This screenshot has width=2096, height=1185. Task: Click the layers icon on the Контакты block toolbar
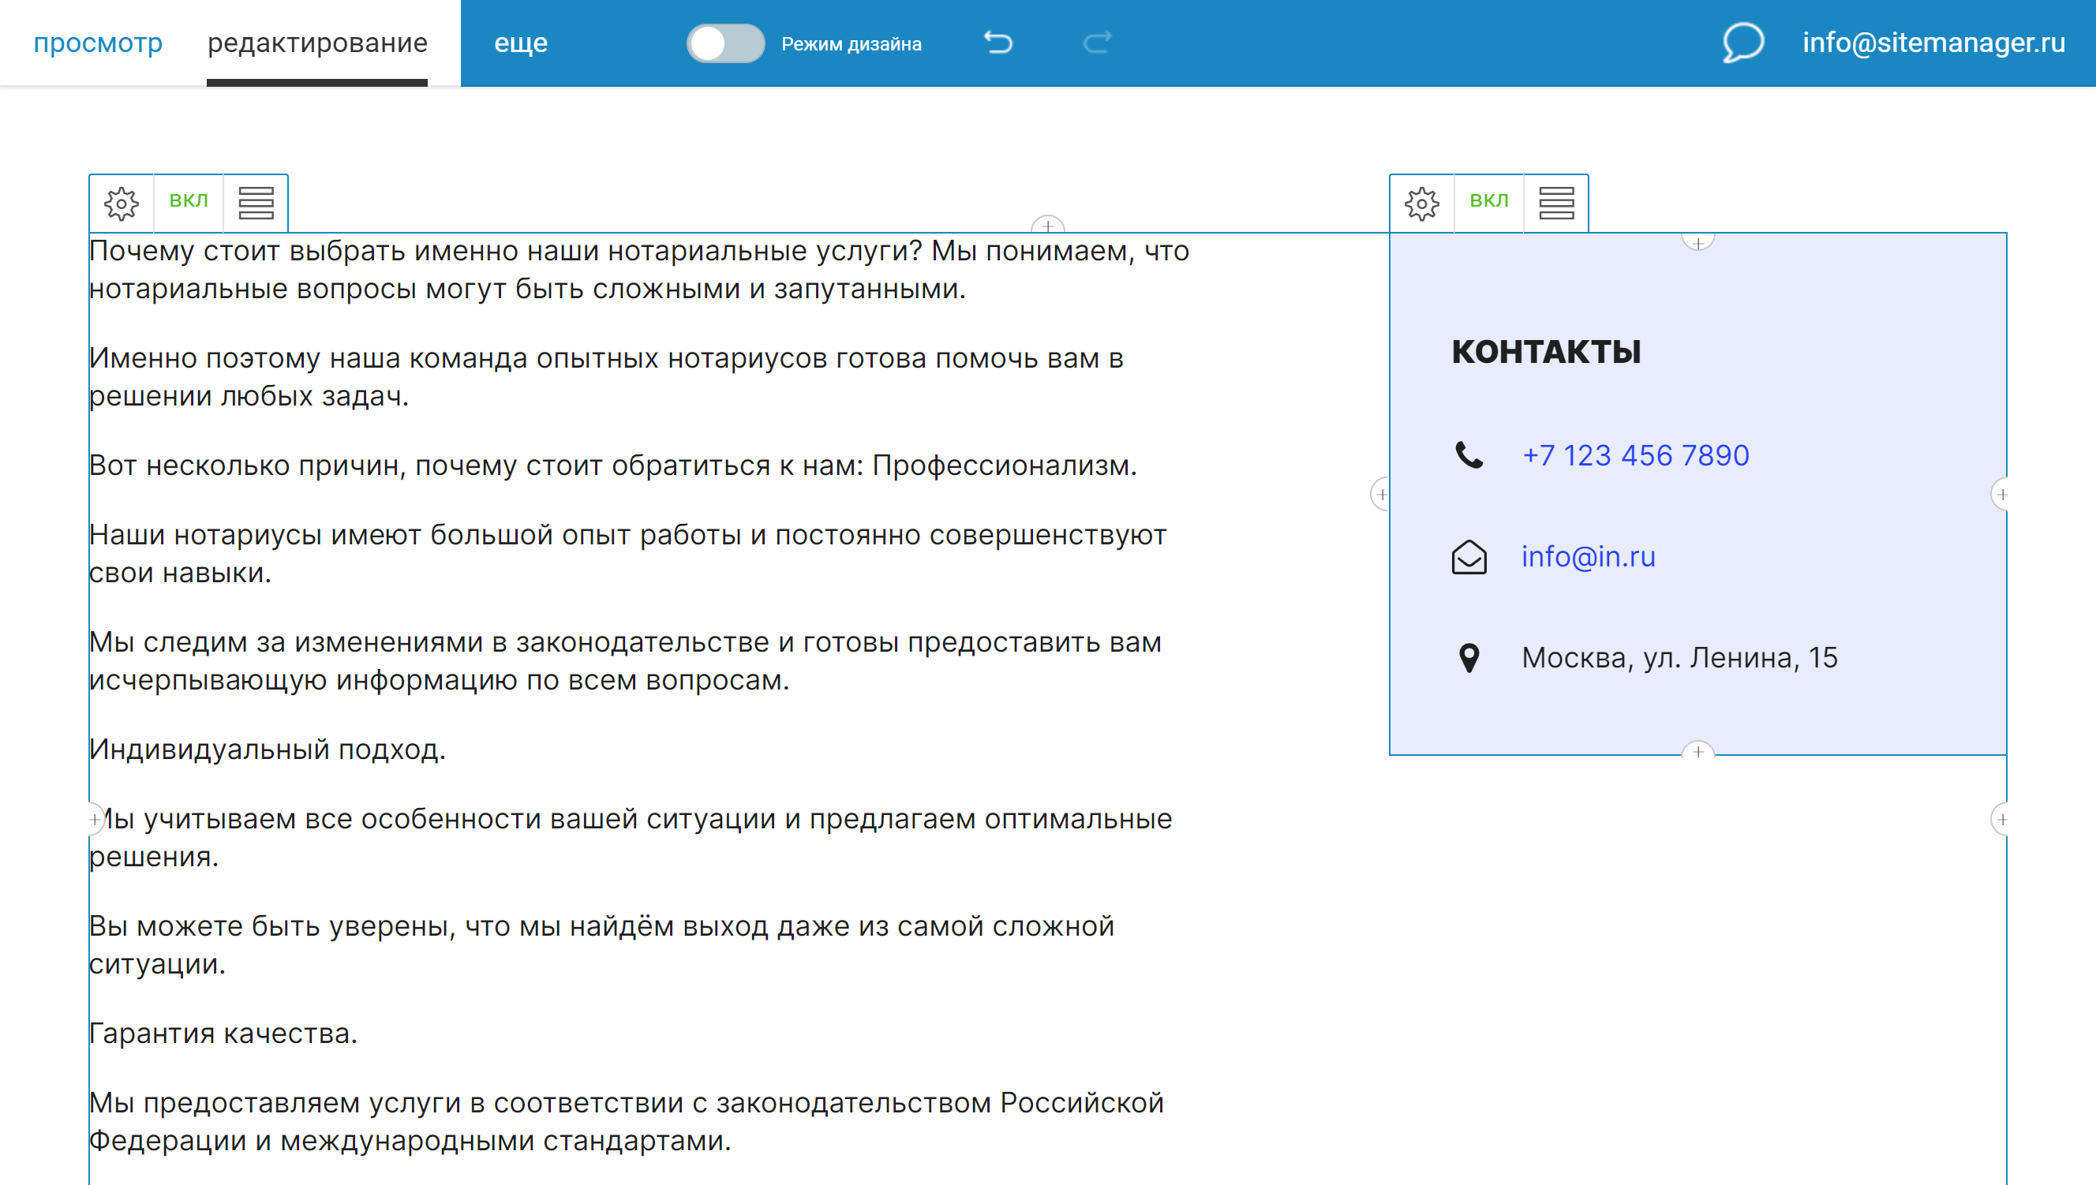(1555, 201)
